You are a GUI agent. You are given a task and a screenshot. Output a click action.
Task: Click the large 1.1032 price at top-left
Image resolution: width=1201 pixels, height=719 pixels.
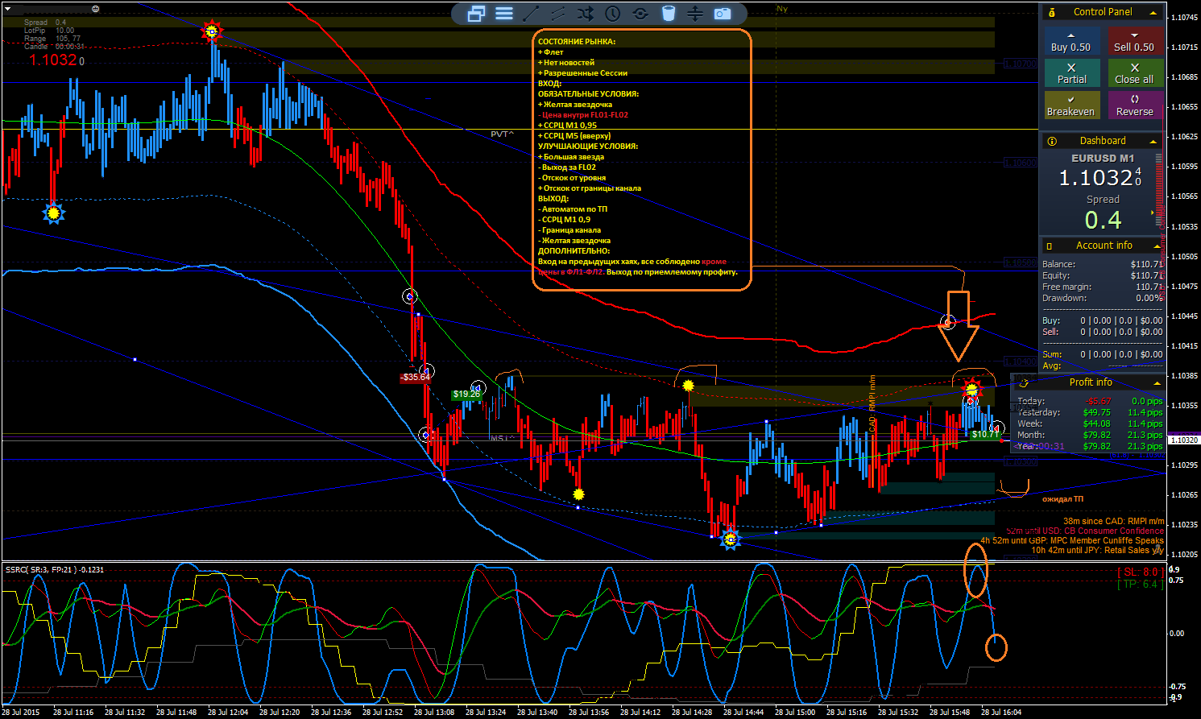tap(53, 60)
